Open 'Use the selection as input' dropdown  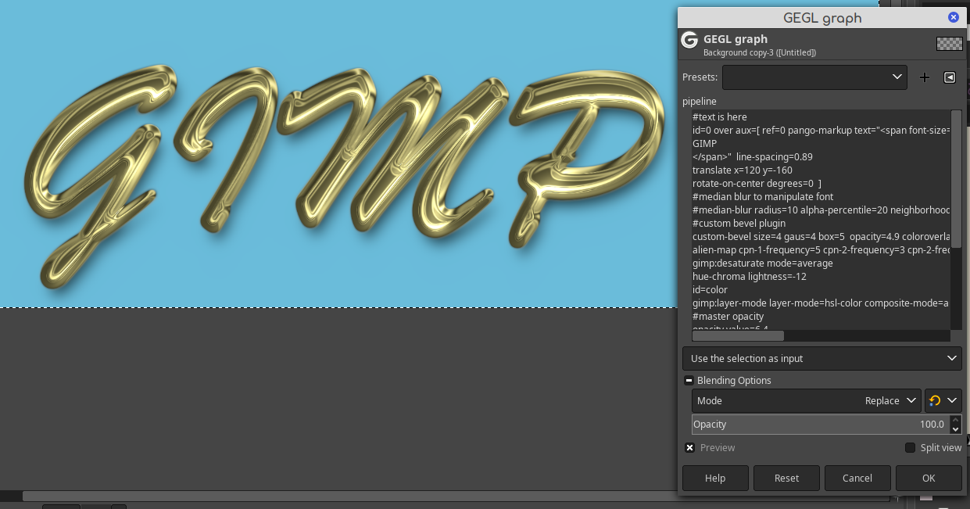click(x=822, y=358)
